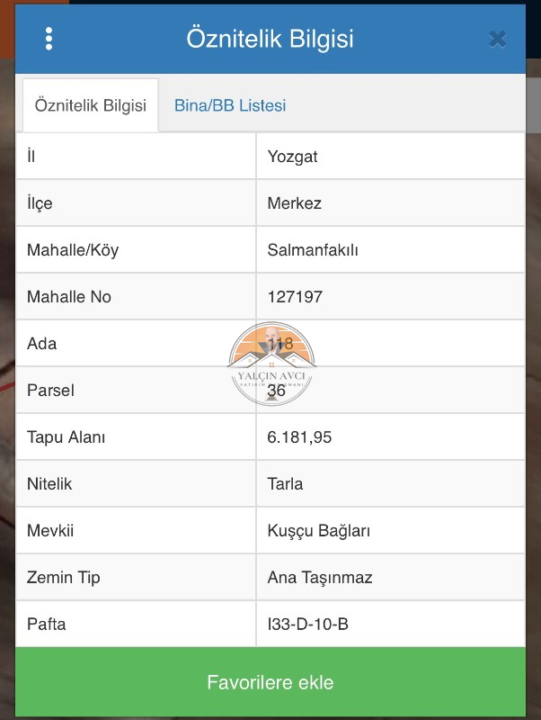Screen dimensions: 541x720
Task: Select the Öznitelik Bilgisi tab
Action: click(x=91, y=105)
